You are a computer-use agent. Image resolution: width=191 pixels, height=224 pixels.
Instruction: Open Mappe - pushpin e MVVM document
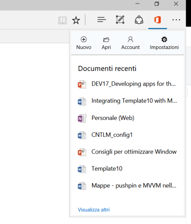point(134,185)
